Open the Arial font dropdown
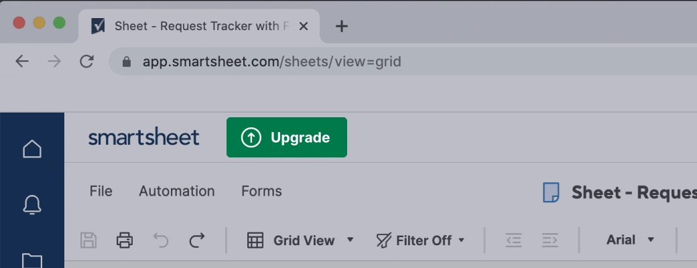 [630, 240]
